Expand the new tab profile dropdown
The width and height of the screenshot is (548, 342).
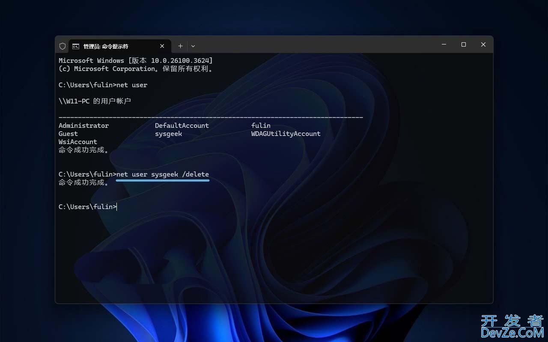coord(193,46)
